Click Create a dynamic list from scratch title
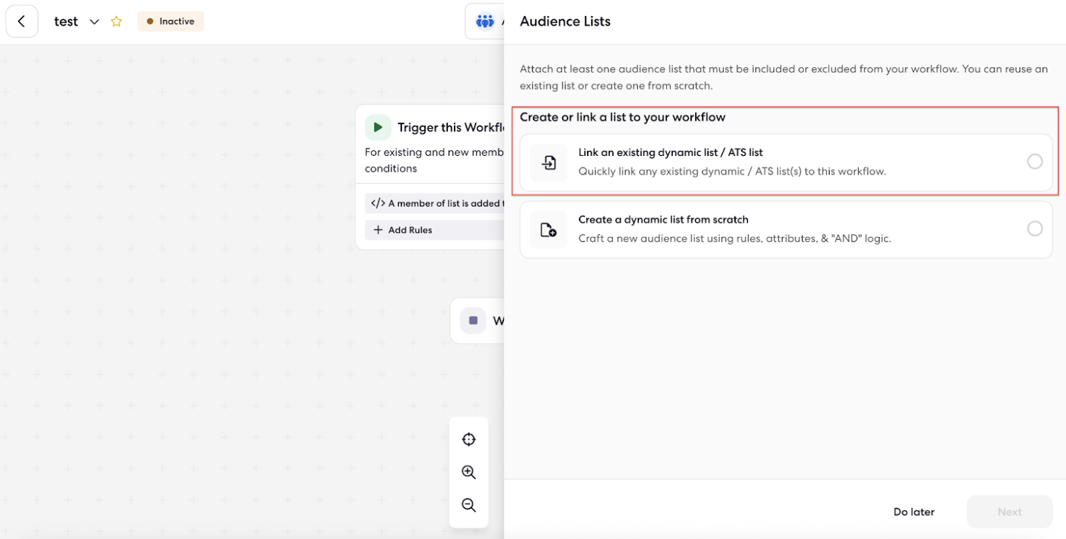 [663, 220]
